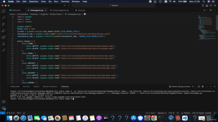Open the Search view in the activity bar
The width and height of the screenshot is (218, 122).
(4, 18)
